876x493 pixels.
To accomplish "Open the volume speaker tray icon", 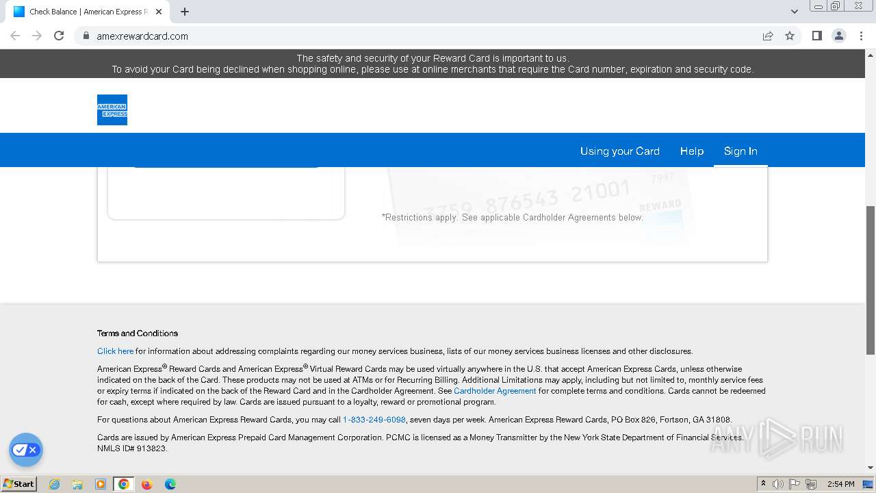I will (x=778, y=484).
